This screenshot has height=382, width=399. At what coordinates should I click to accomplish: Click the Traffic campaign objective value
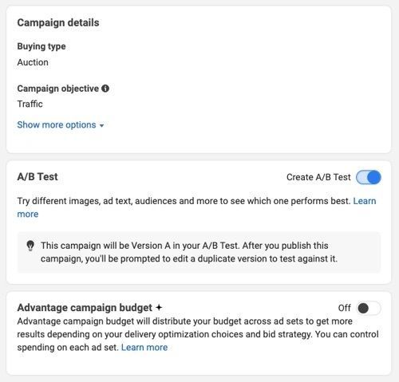[x=30, y=104]
